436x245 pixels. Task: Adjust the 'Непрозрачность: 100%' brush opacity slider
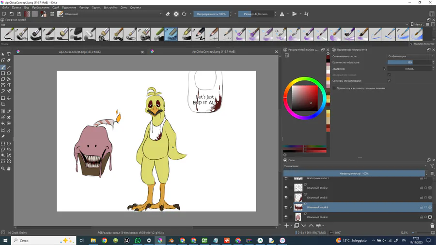coord(211,14)
